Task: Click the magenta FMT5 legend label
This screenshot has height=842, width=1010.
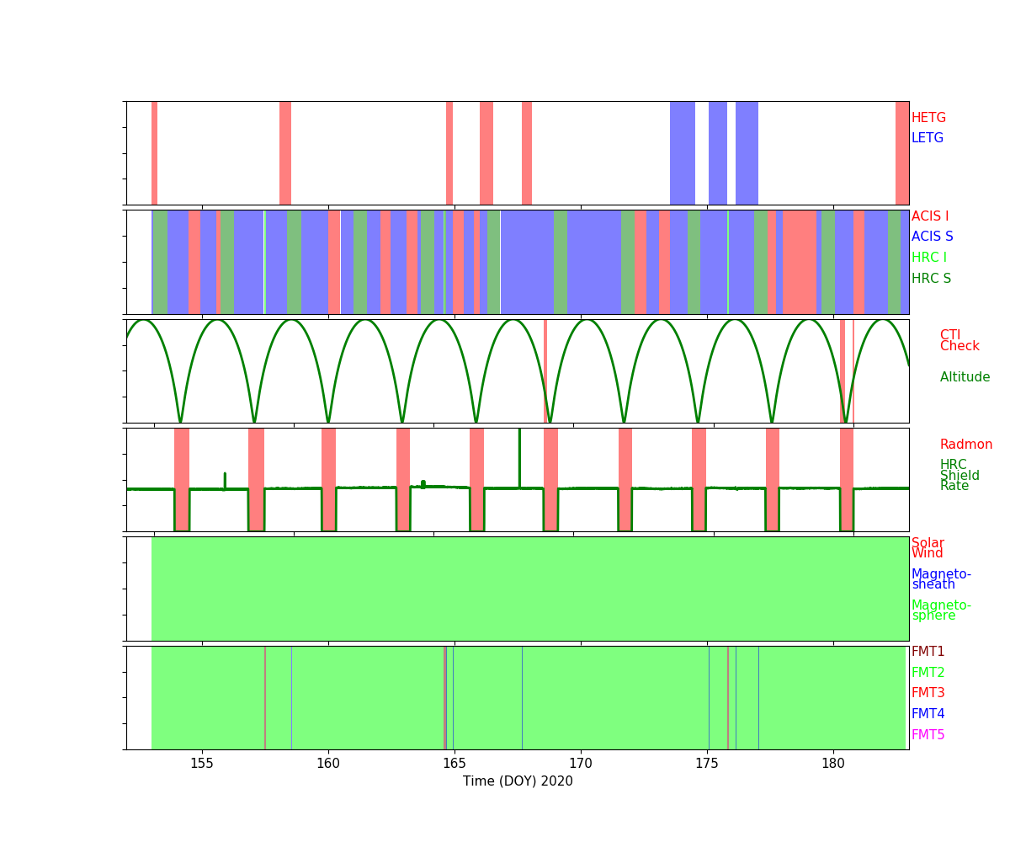Action: click(x=928, y=735)
